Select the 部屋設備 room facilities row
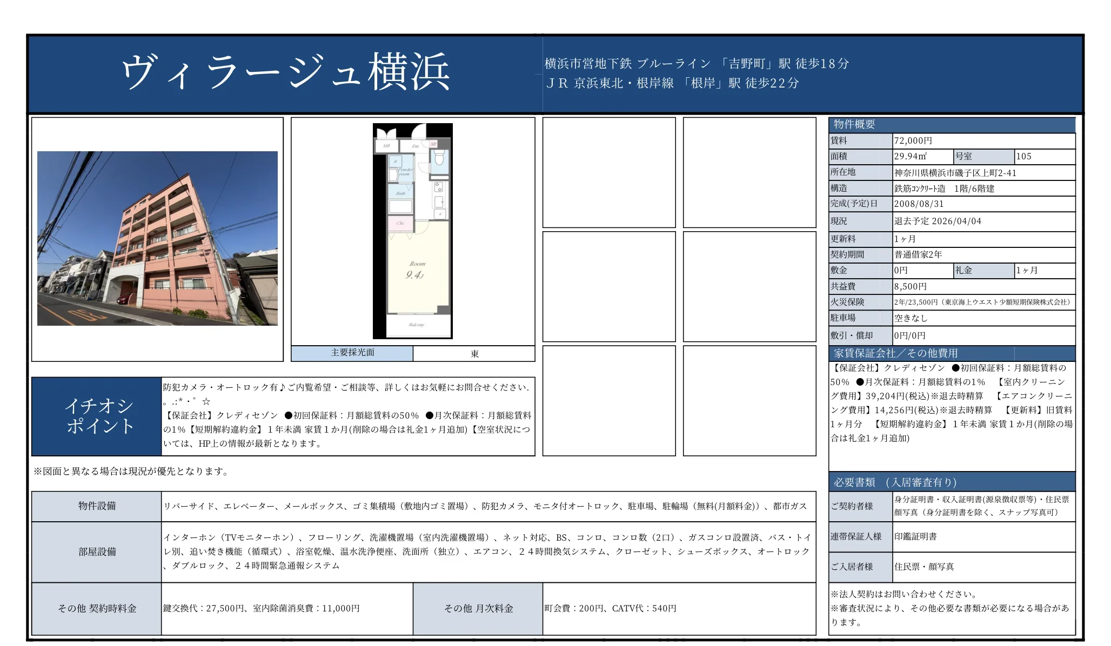Screen dimensions: 1111x646 click(96, 553)
